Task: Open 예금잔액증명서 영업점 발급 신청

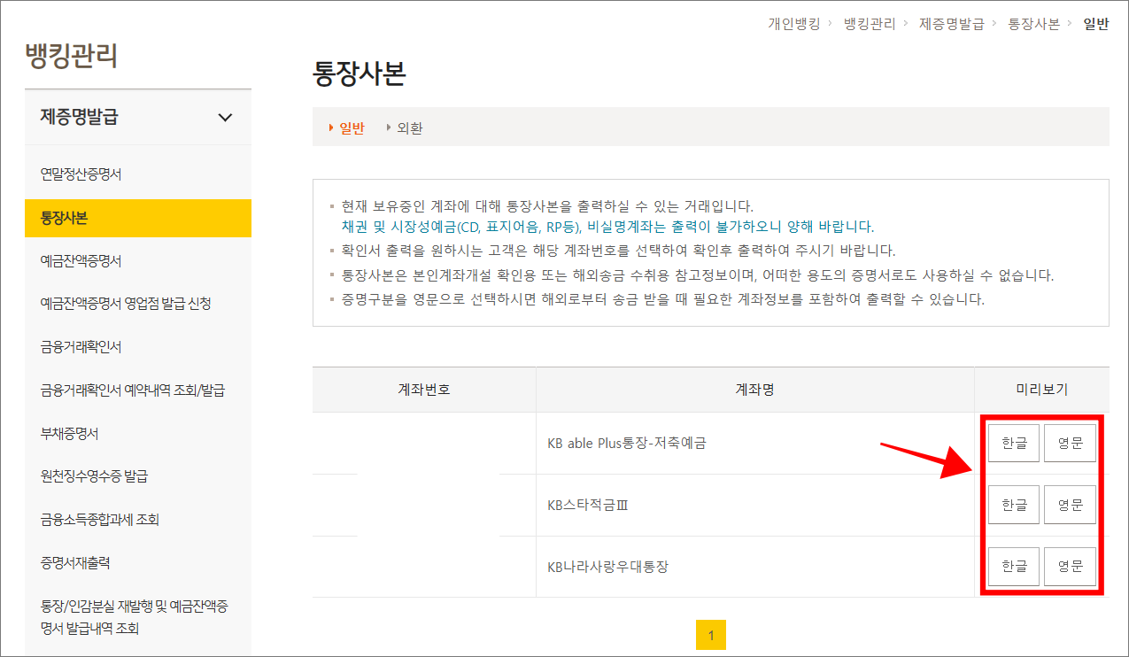Action: click(126, 304)
